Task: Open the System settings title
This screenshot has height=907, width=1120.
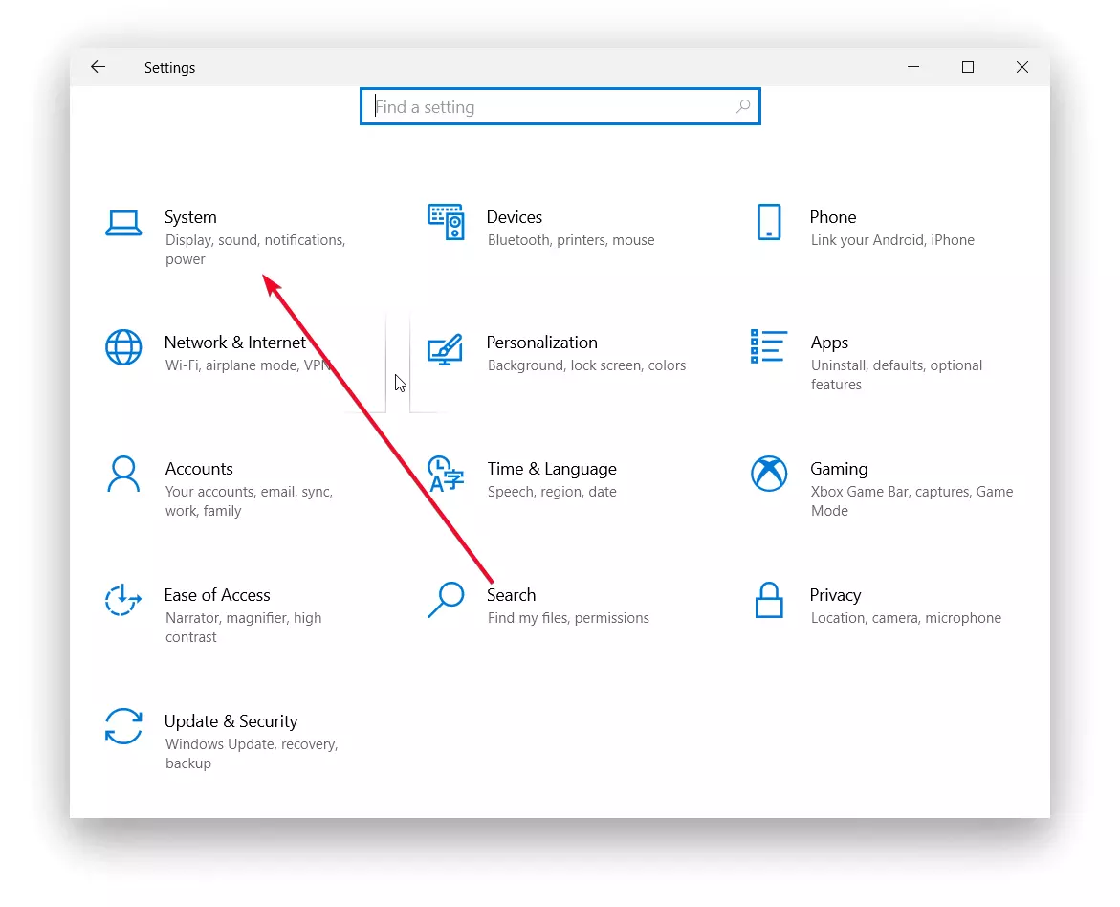Action: 190,217
